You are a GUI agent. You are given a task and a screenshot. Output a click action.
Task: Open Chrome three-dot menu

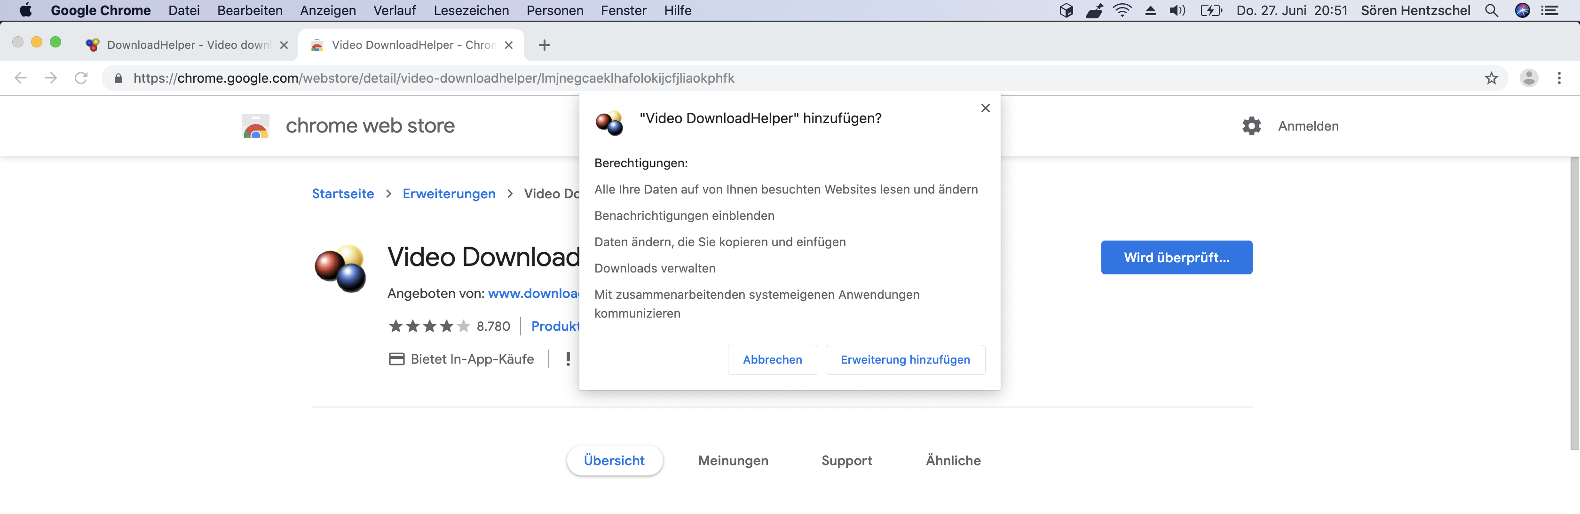pos(1558,78)
